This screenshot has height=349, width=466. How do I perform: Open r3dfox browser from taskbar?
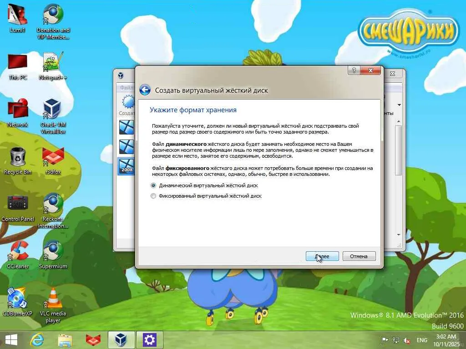tap(93, 340)
